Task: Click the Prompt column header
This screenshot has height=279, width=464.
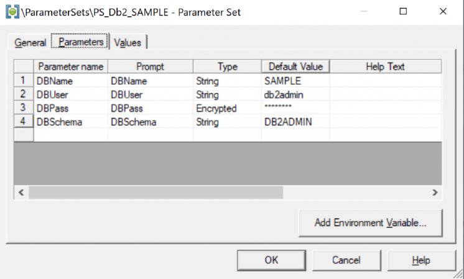Action: tap(151, 66)
